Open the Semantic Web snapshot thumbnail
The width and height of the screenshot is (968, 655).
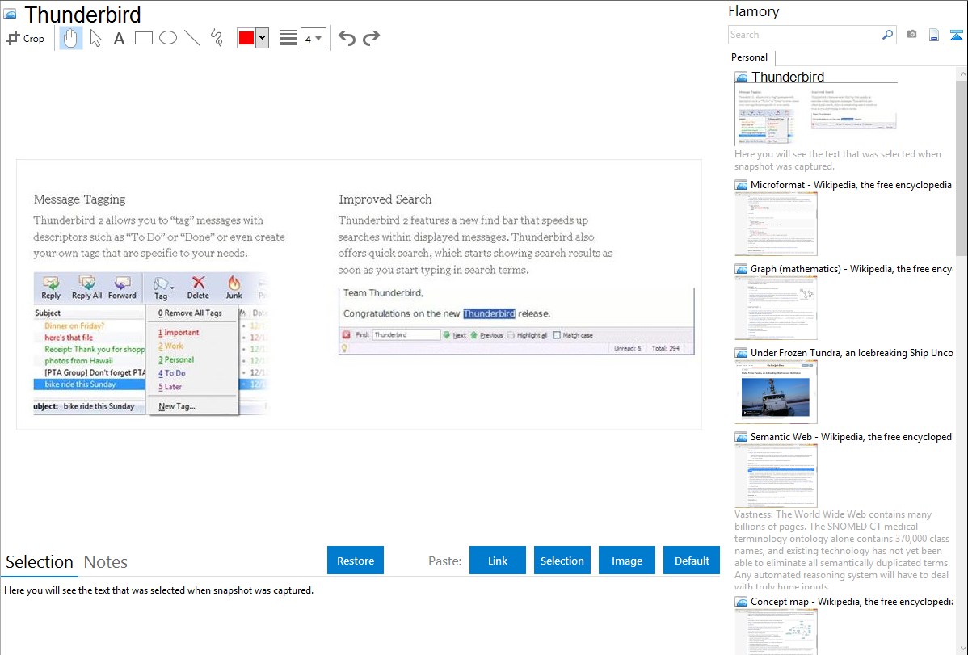pos(776,476)
